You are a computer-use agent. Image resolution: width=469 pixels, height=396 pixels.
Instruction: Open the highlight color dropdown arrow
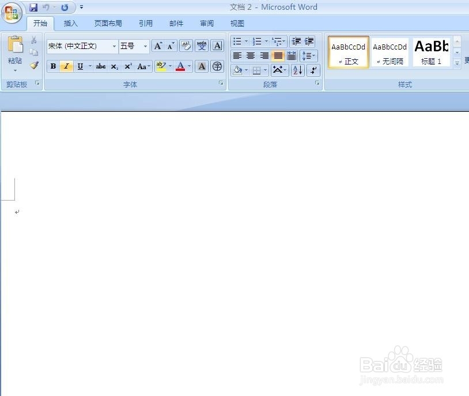(170, 66)
